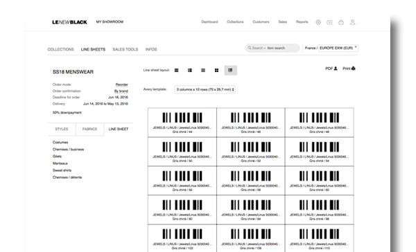
Task: Select the barcode label Gris chiné / 46
Action: [251, 123]
